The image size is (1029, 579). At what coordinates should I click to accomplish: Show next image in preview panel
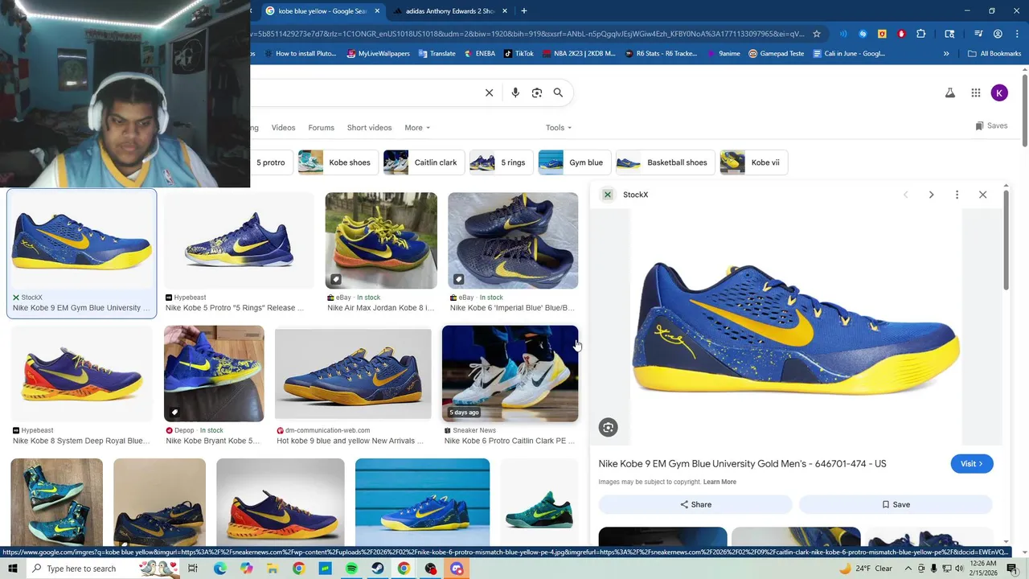point(931,195)
